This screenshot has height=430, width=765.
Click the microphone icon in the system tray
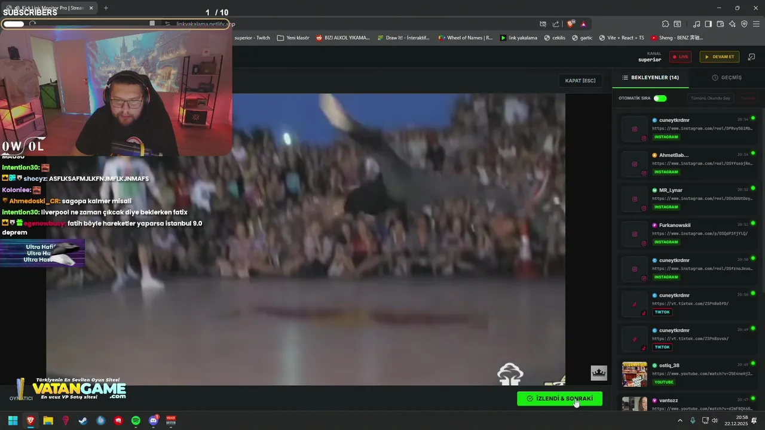693,420
